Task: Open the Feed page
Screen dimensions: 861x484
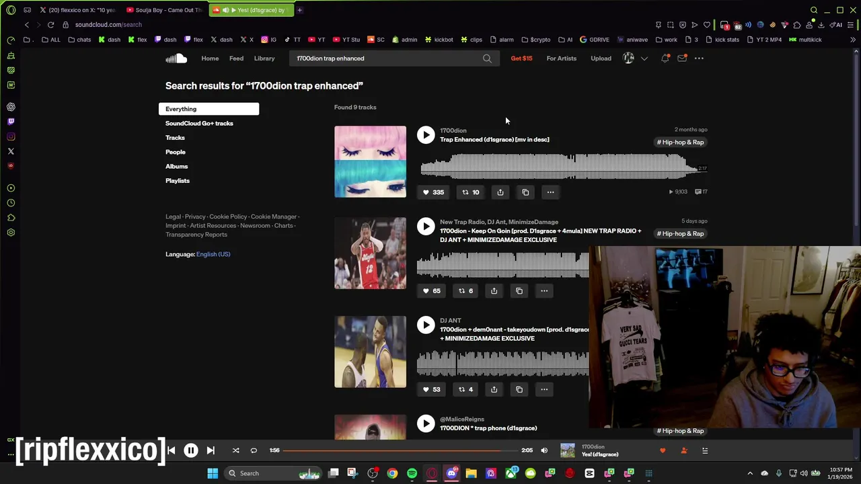Action: tap(236, 58)
